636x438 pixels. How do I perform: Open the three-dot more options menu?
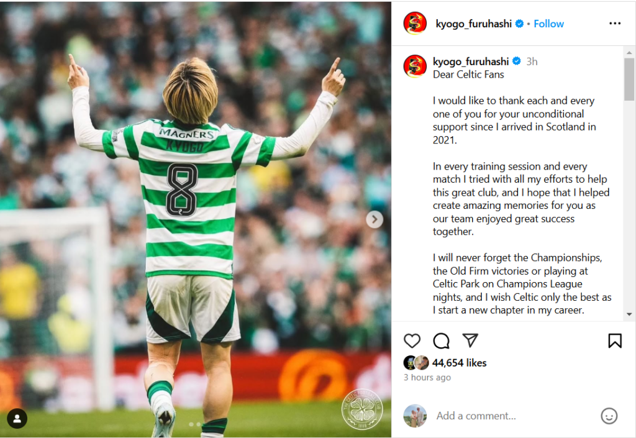click(615, 24)
